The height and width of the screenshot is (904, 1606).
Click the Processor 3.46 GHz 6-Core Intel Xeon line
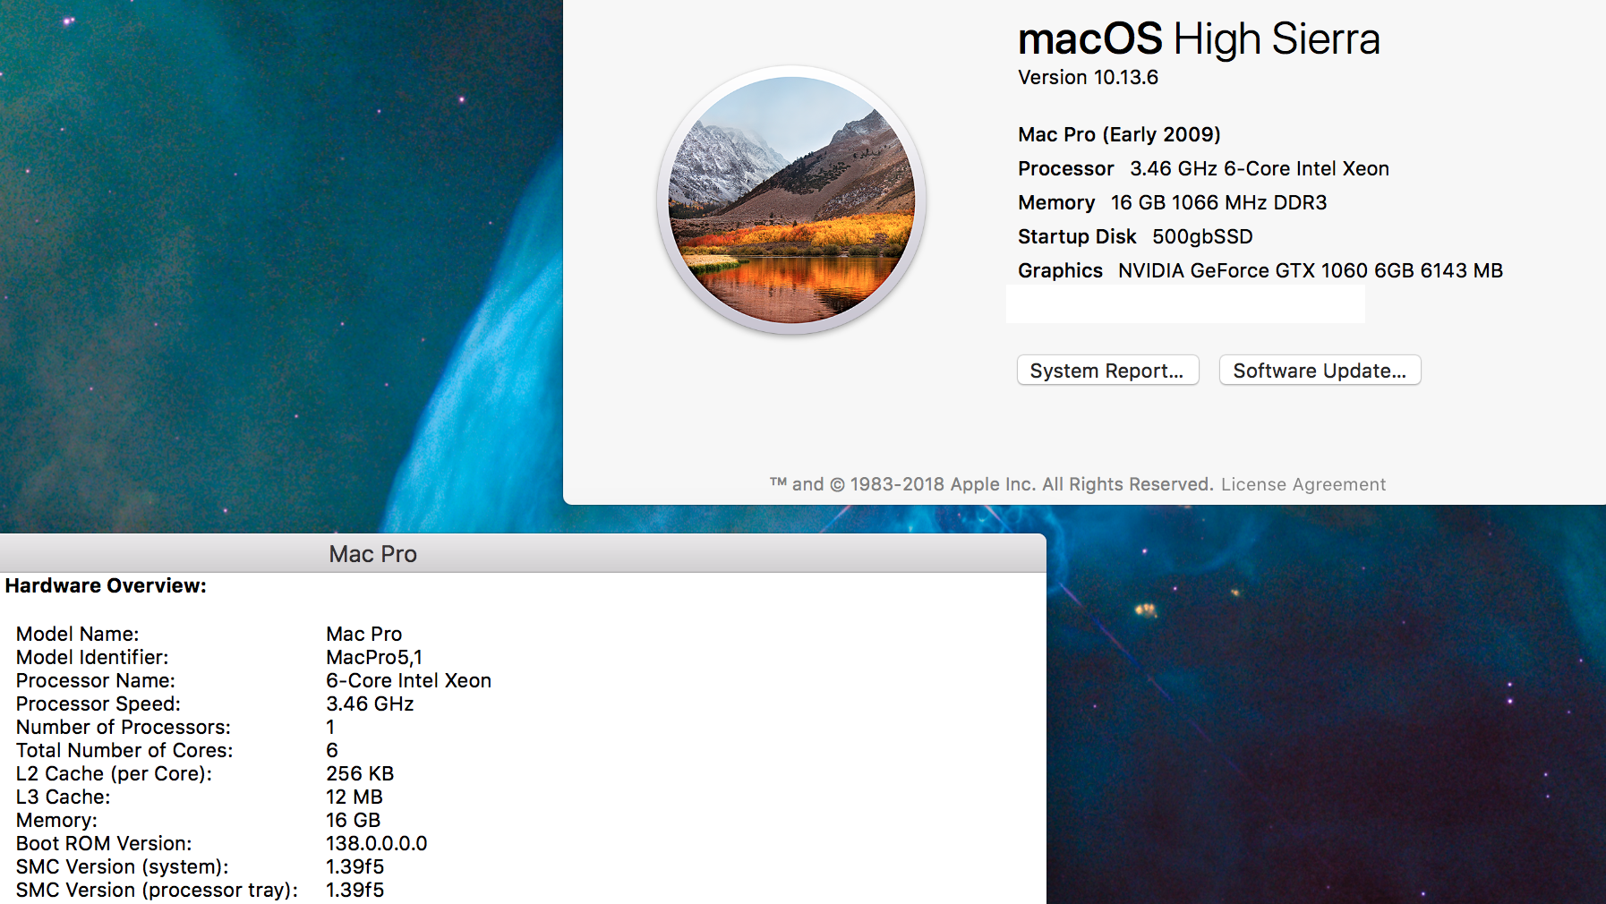pos(1203,168)
